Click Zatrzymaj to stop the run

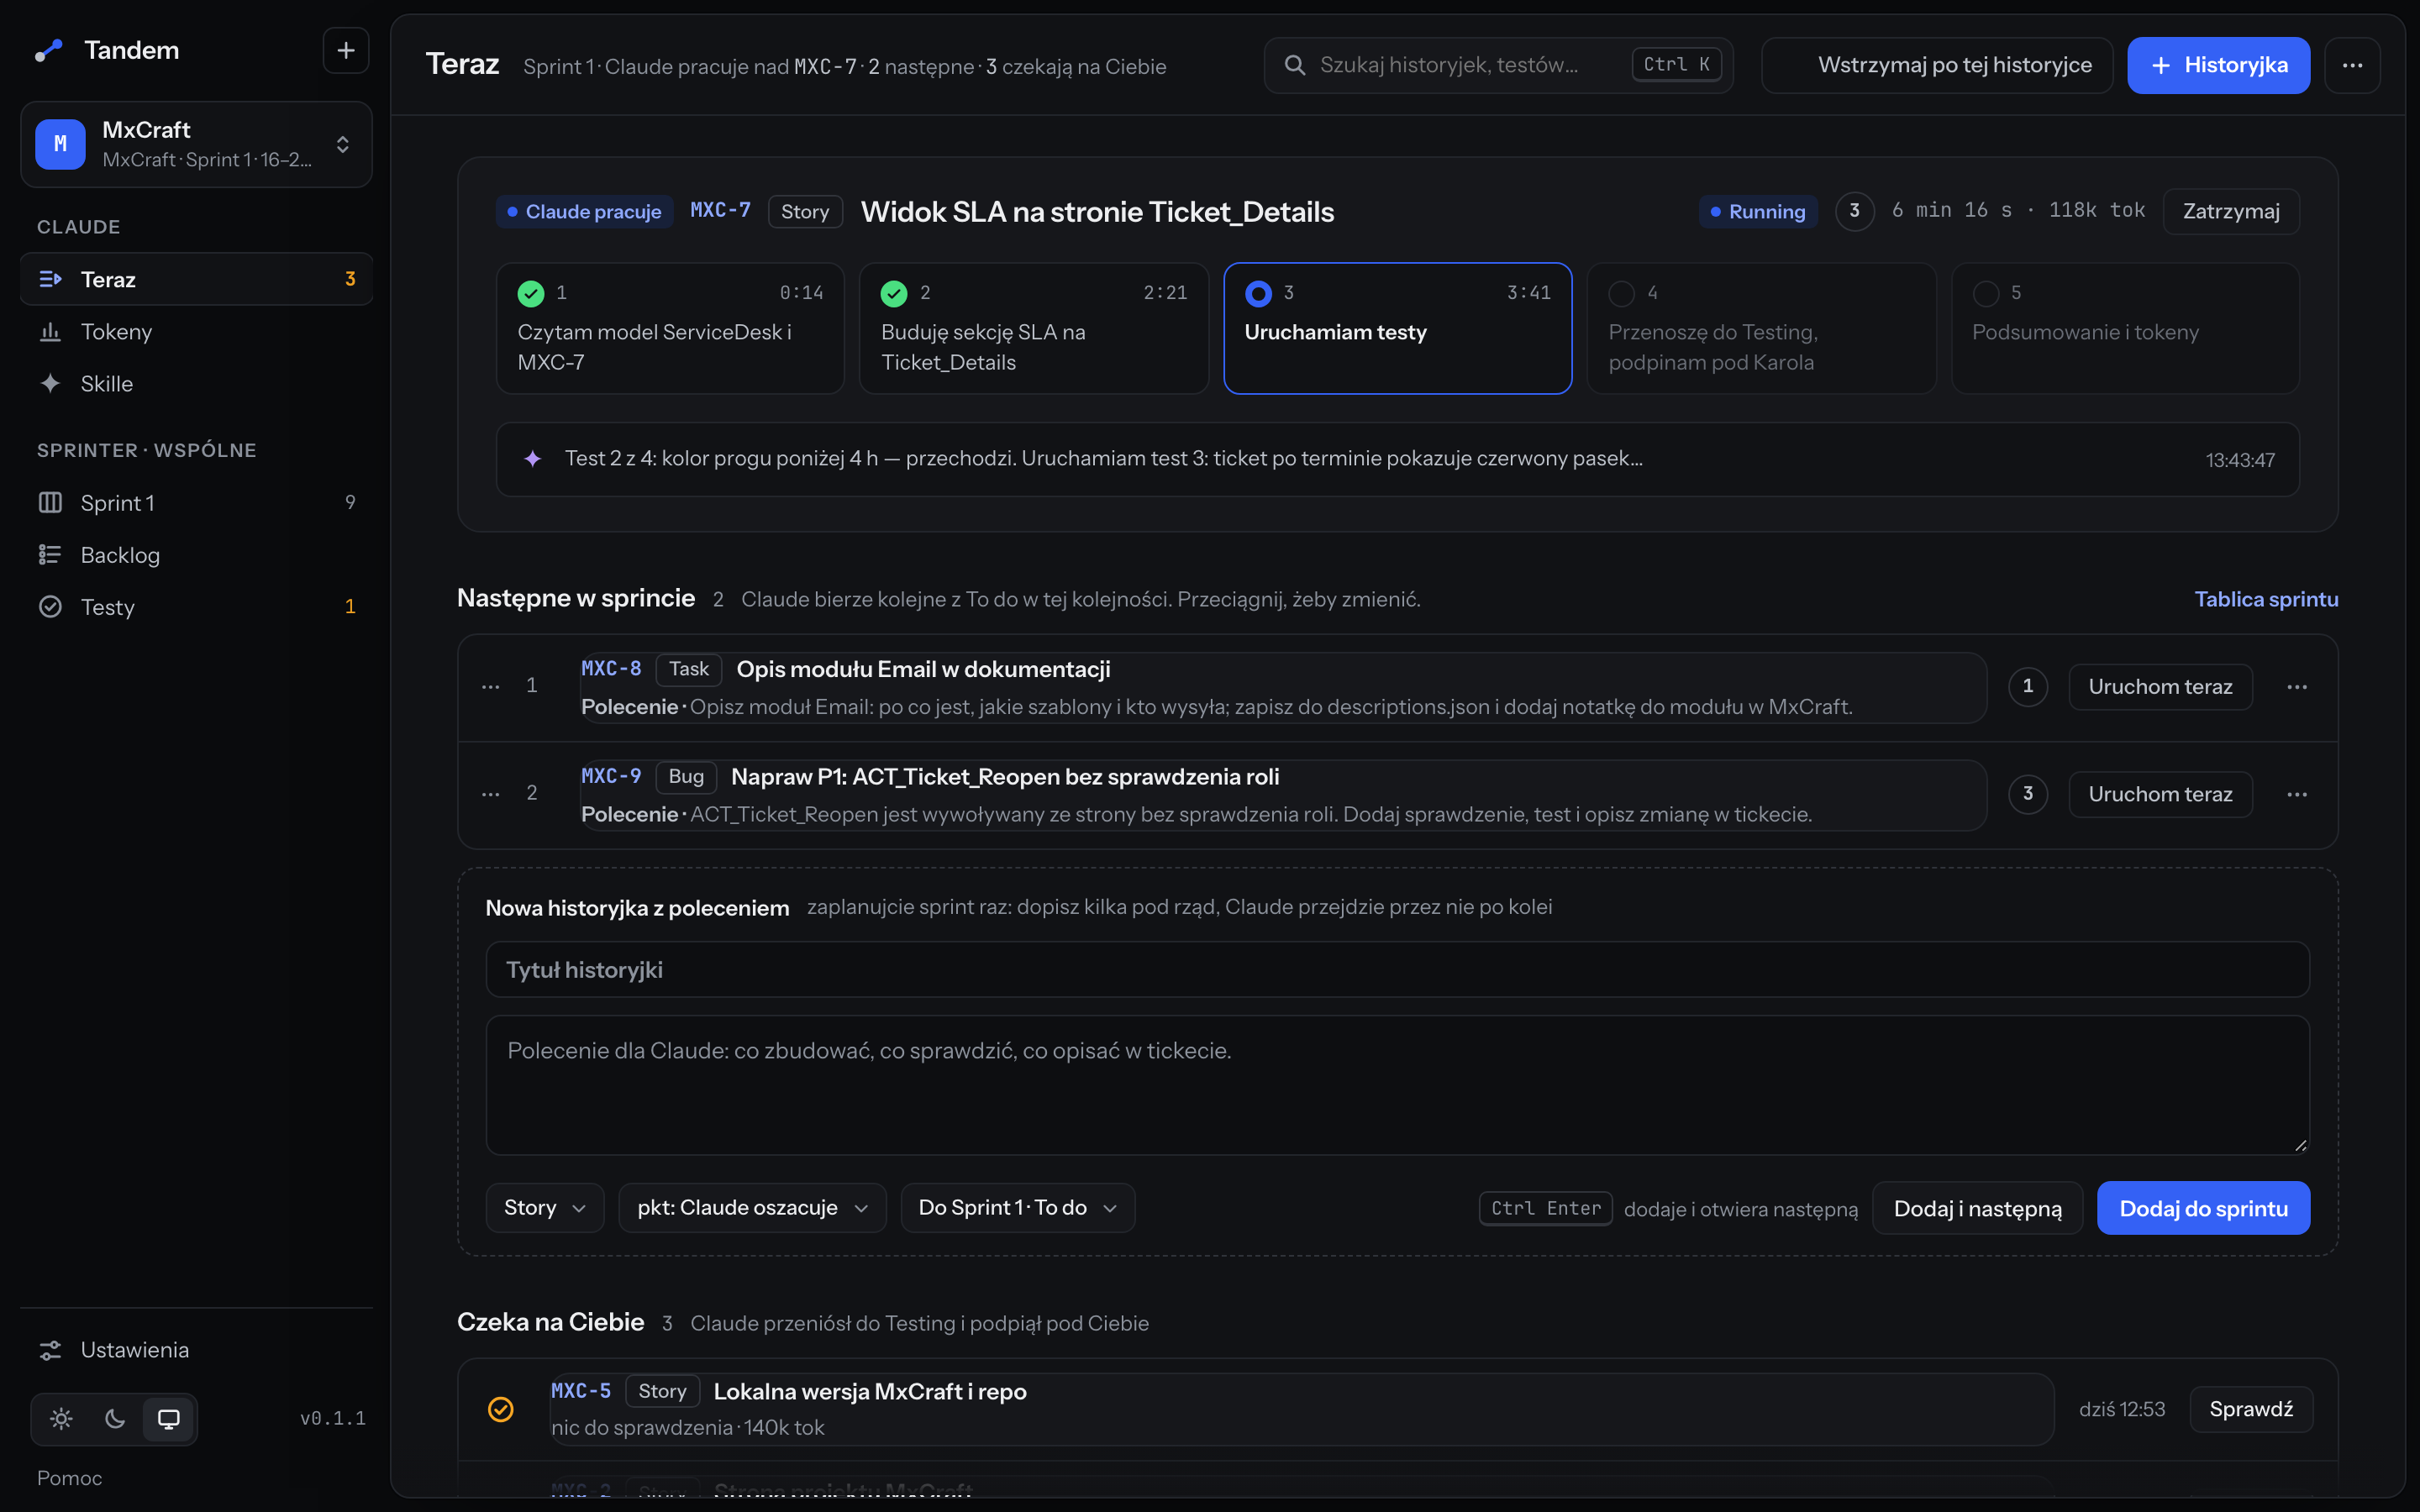(x=2231, y=211)
